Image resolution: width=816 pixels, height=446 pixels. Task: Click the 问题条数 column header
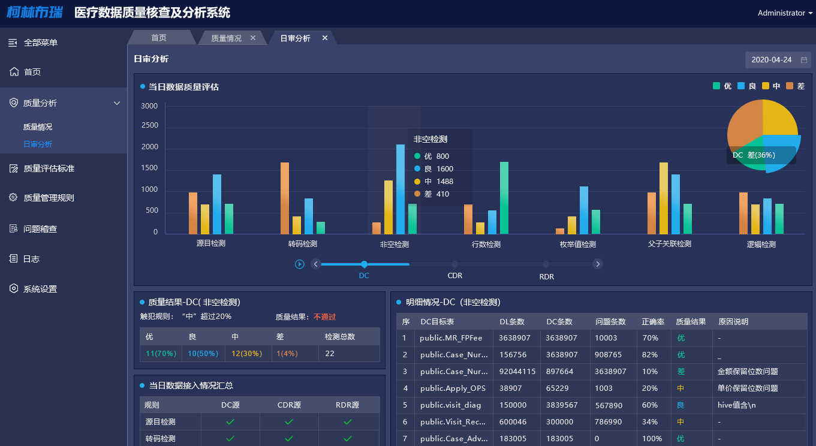tap(610, 322)
